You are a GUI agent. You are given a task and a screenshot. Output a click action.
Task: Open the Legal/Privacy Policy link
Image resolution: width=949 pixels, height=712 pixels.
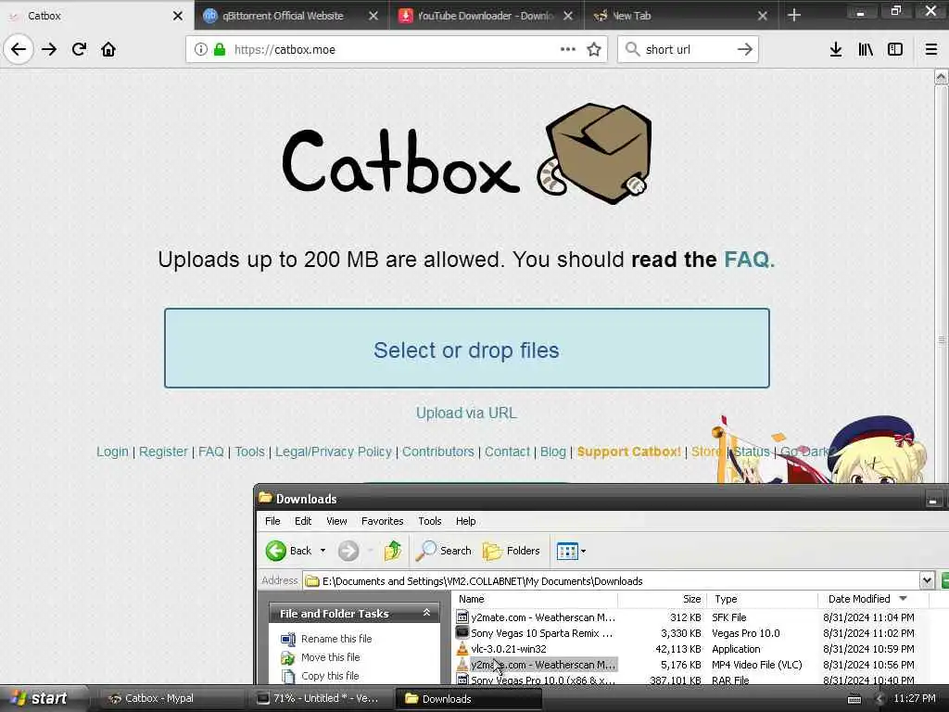[334, 451]
